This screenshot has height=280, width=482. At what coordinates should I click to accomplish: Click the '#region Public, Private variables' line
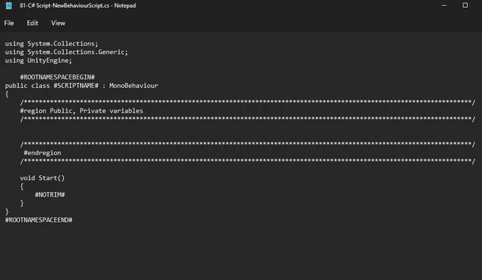(x=82, y=111)
